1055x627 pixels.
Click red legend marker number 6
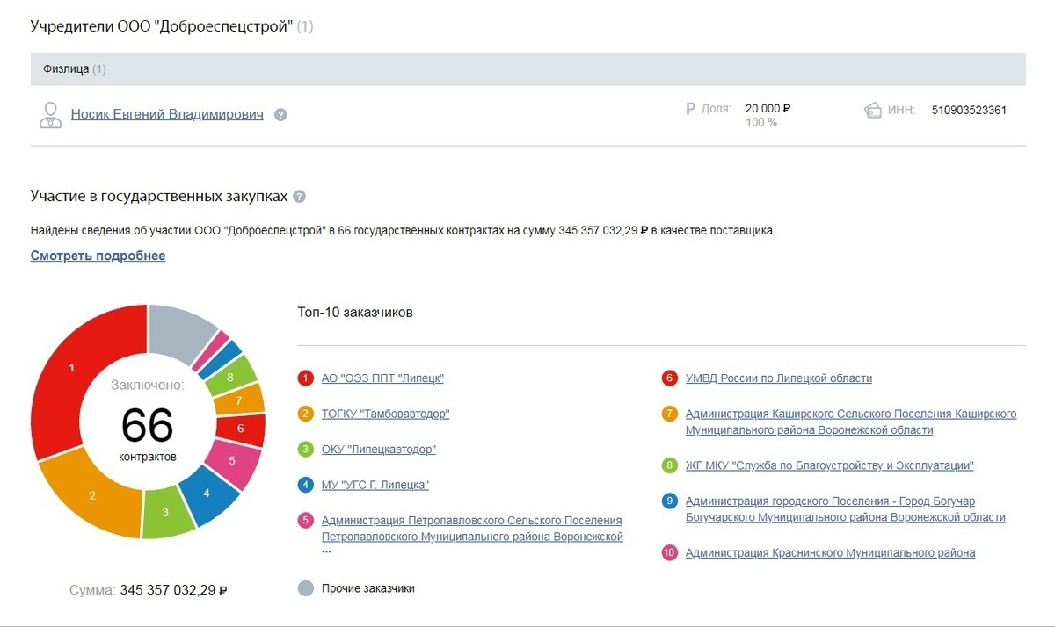(669, 378)
